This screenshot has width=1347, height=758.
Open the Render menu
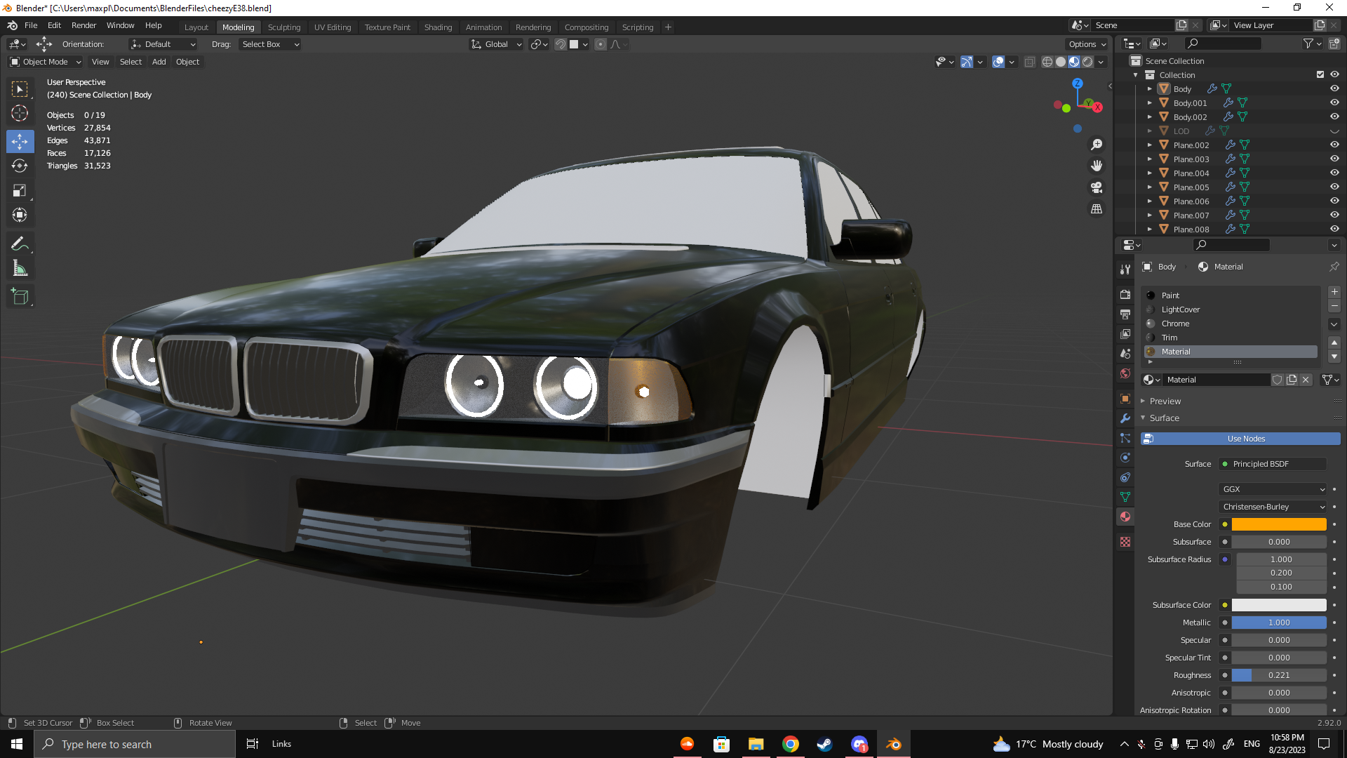point(83,25)
